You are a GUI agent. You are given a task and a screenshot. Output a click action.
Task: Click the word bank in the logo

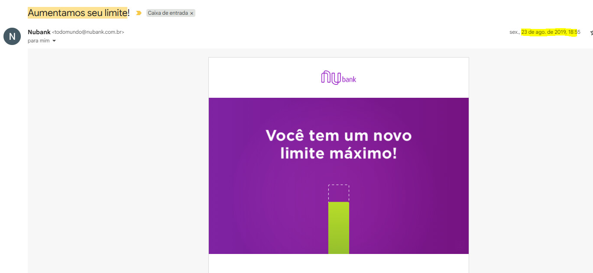pyautogui.click(x=349, y=80)
